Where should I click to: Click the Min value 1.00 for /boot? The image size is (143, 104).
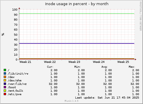[81, 87]
